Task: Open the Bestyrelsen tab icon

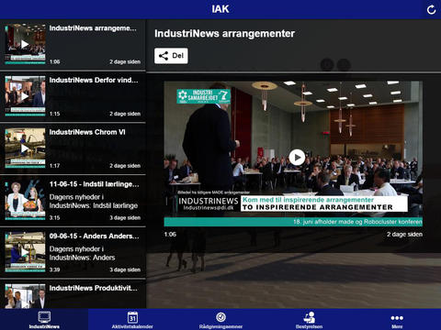Action: coord(309,317)
